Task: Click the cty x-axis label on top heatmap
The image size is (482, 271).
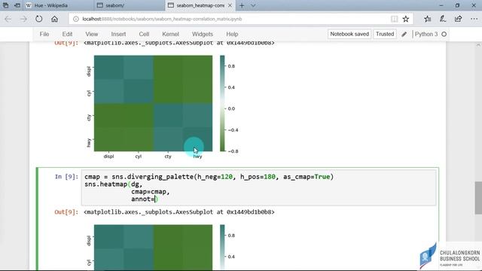Action: [x=168, y=157]
